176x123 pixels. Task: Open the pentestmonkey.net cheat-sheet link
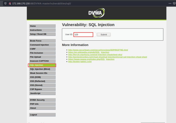pos(107,57)
